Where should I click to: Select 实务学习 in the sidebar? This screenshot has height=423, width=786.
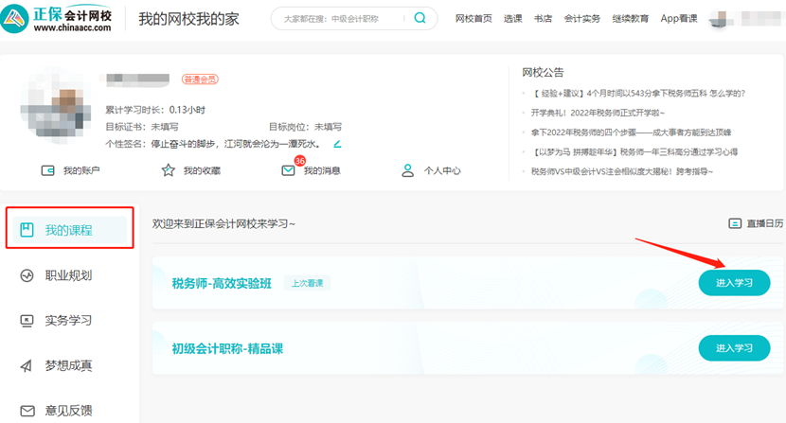click(x=70, y=320)
